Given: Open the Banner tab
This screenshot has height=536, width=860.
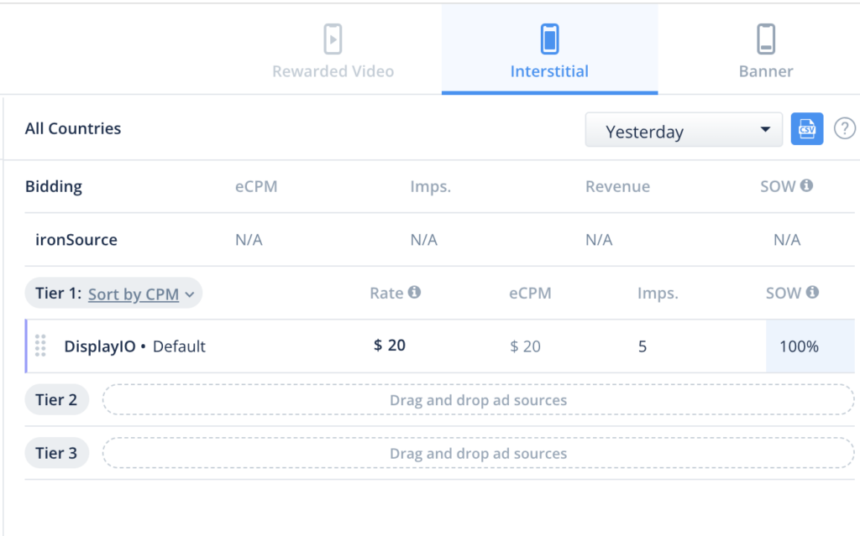Looking at the screenshot, I should coord(766,50).
